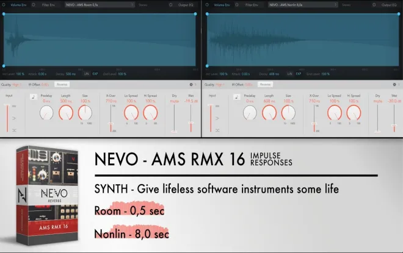Open Filter Env tab in right plugin
Viewport: 403px width, 253px height.
point(252,5)
